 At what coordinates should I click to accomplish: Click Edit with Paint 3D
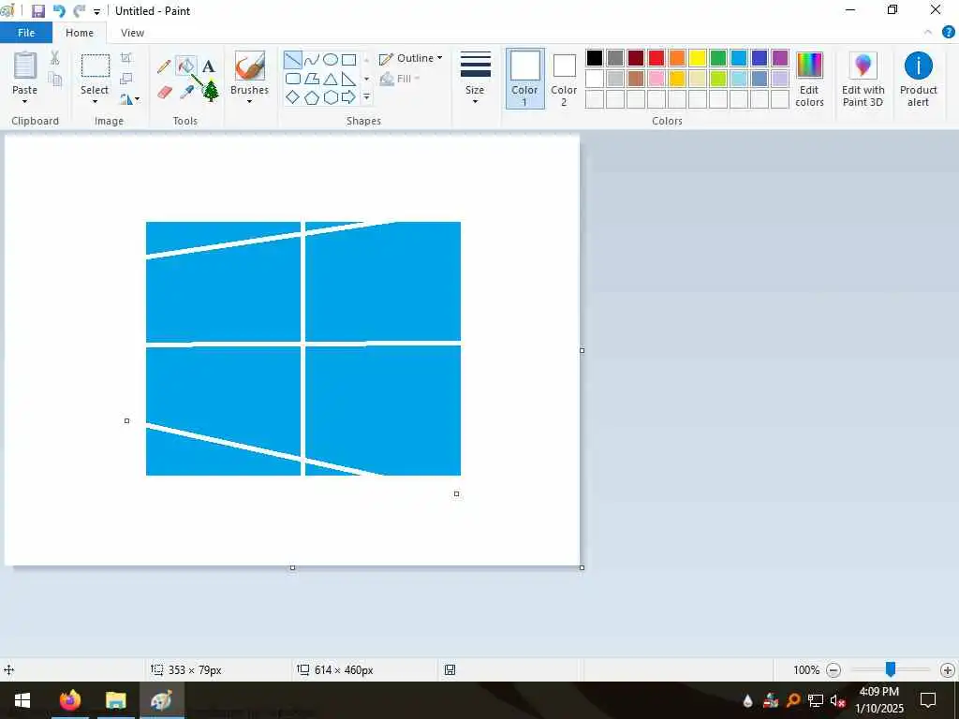coord(863,80)
